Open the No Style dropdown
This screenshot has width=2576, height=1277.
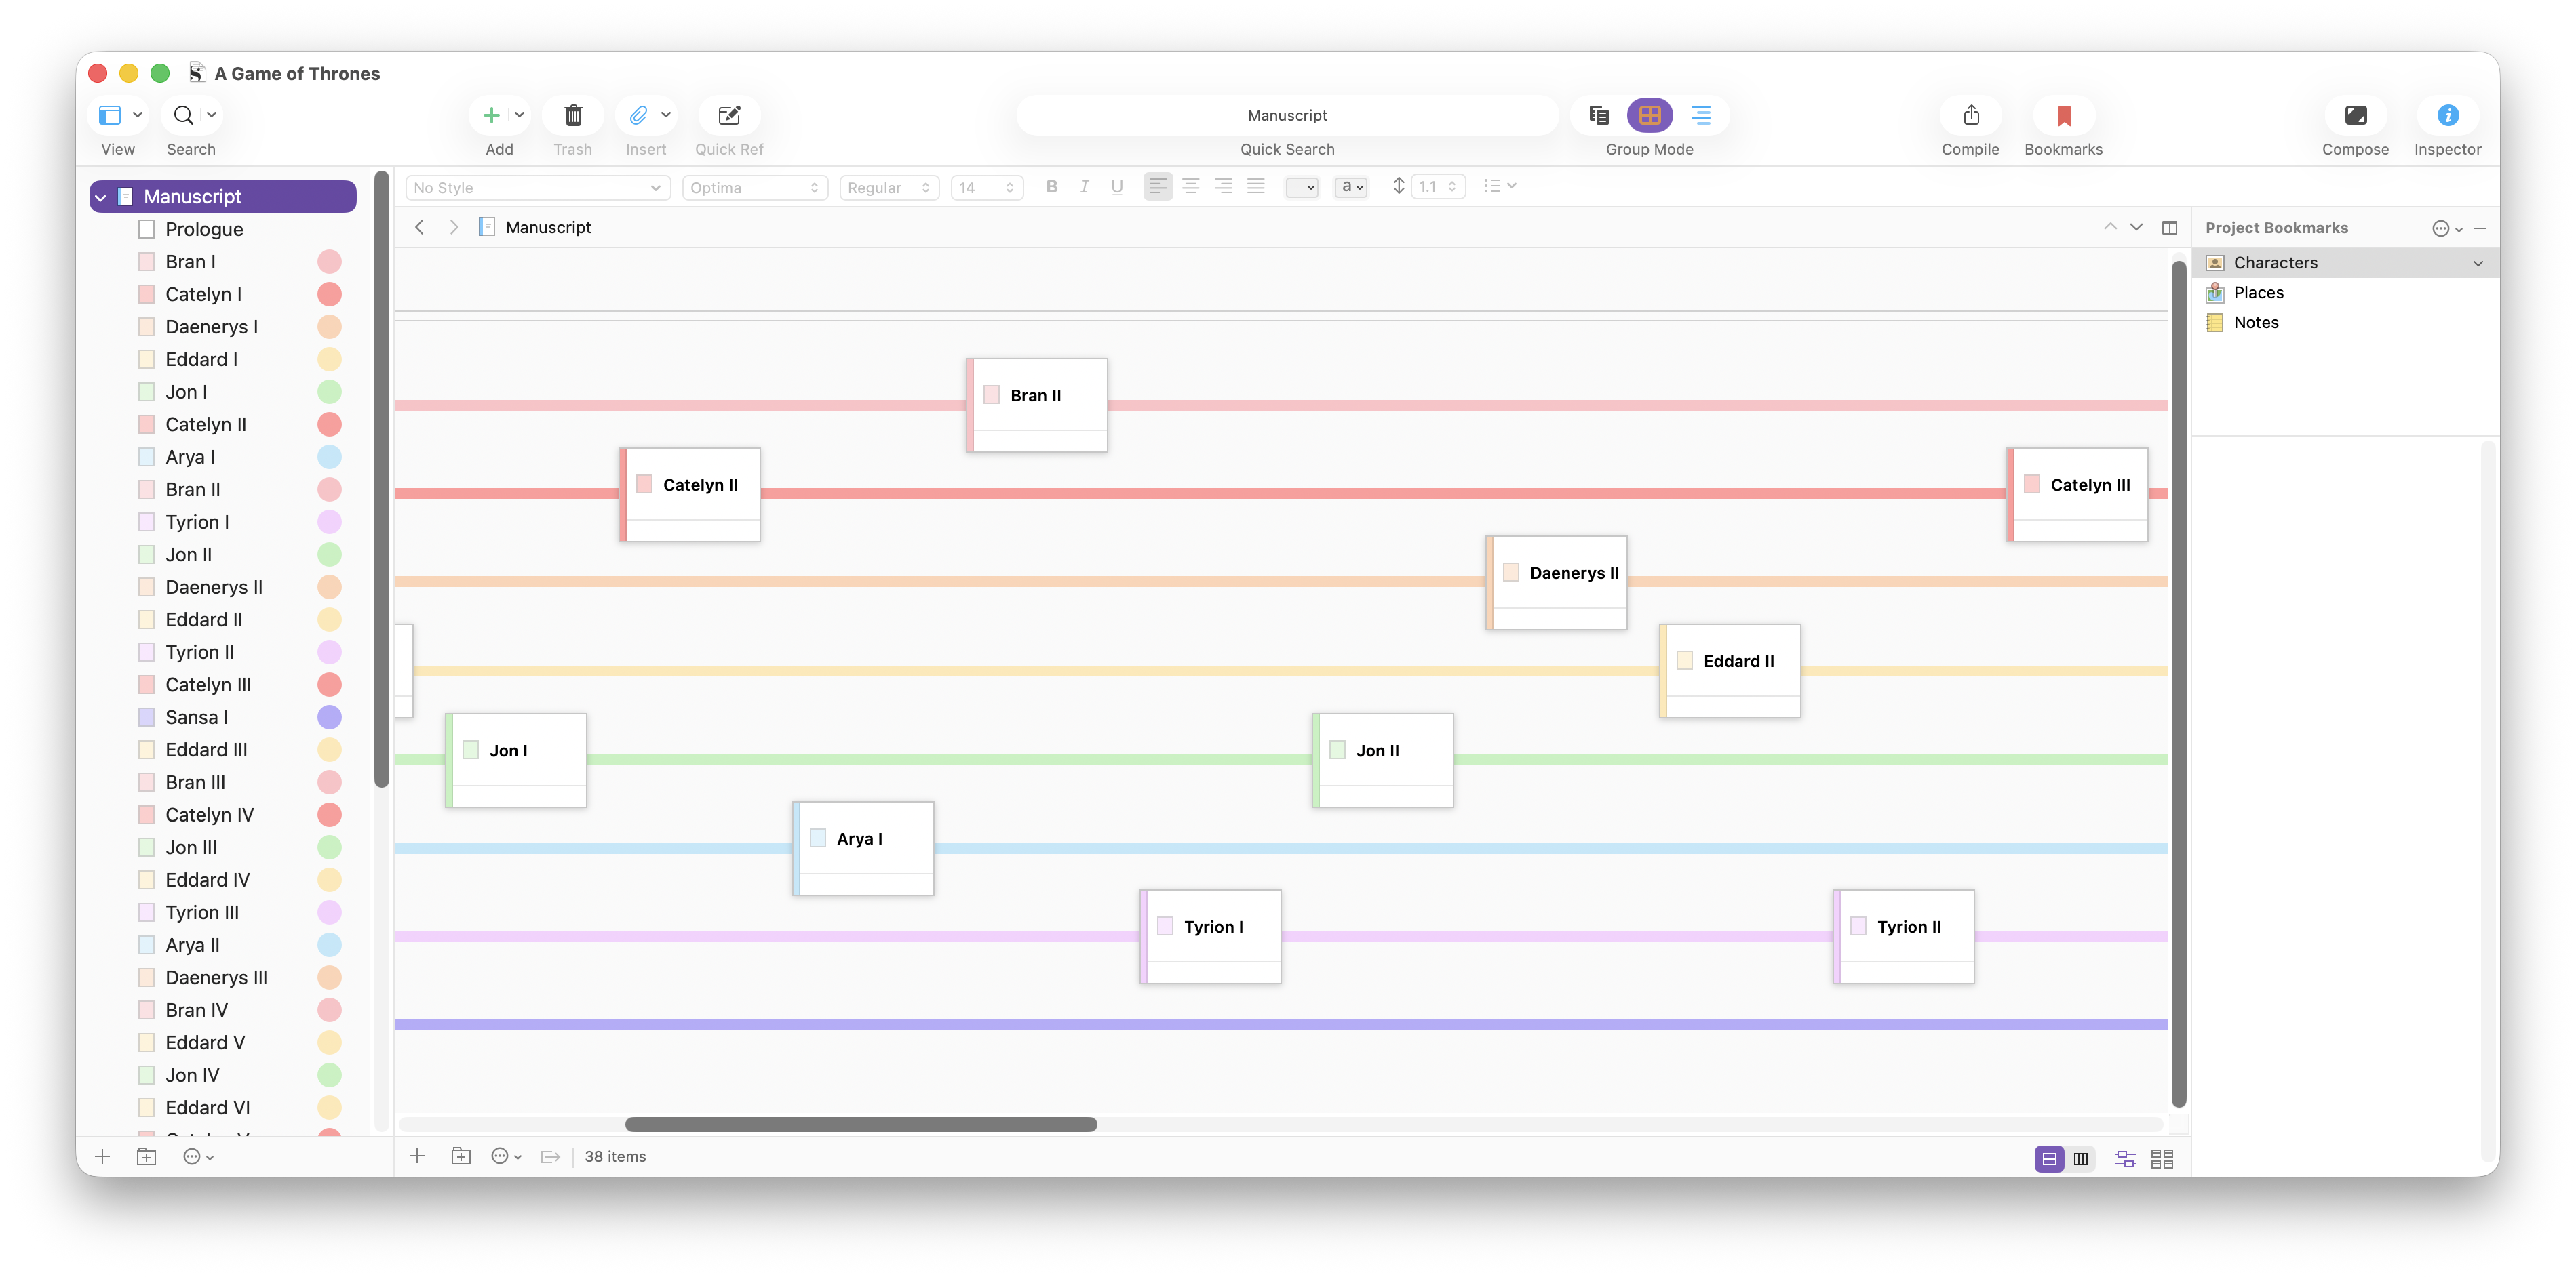[x=537, y=188]
